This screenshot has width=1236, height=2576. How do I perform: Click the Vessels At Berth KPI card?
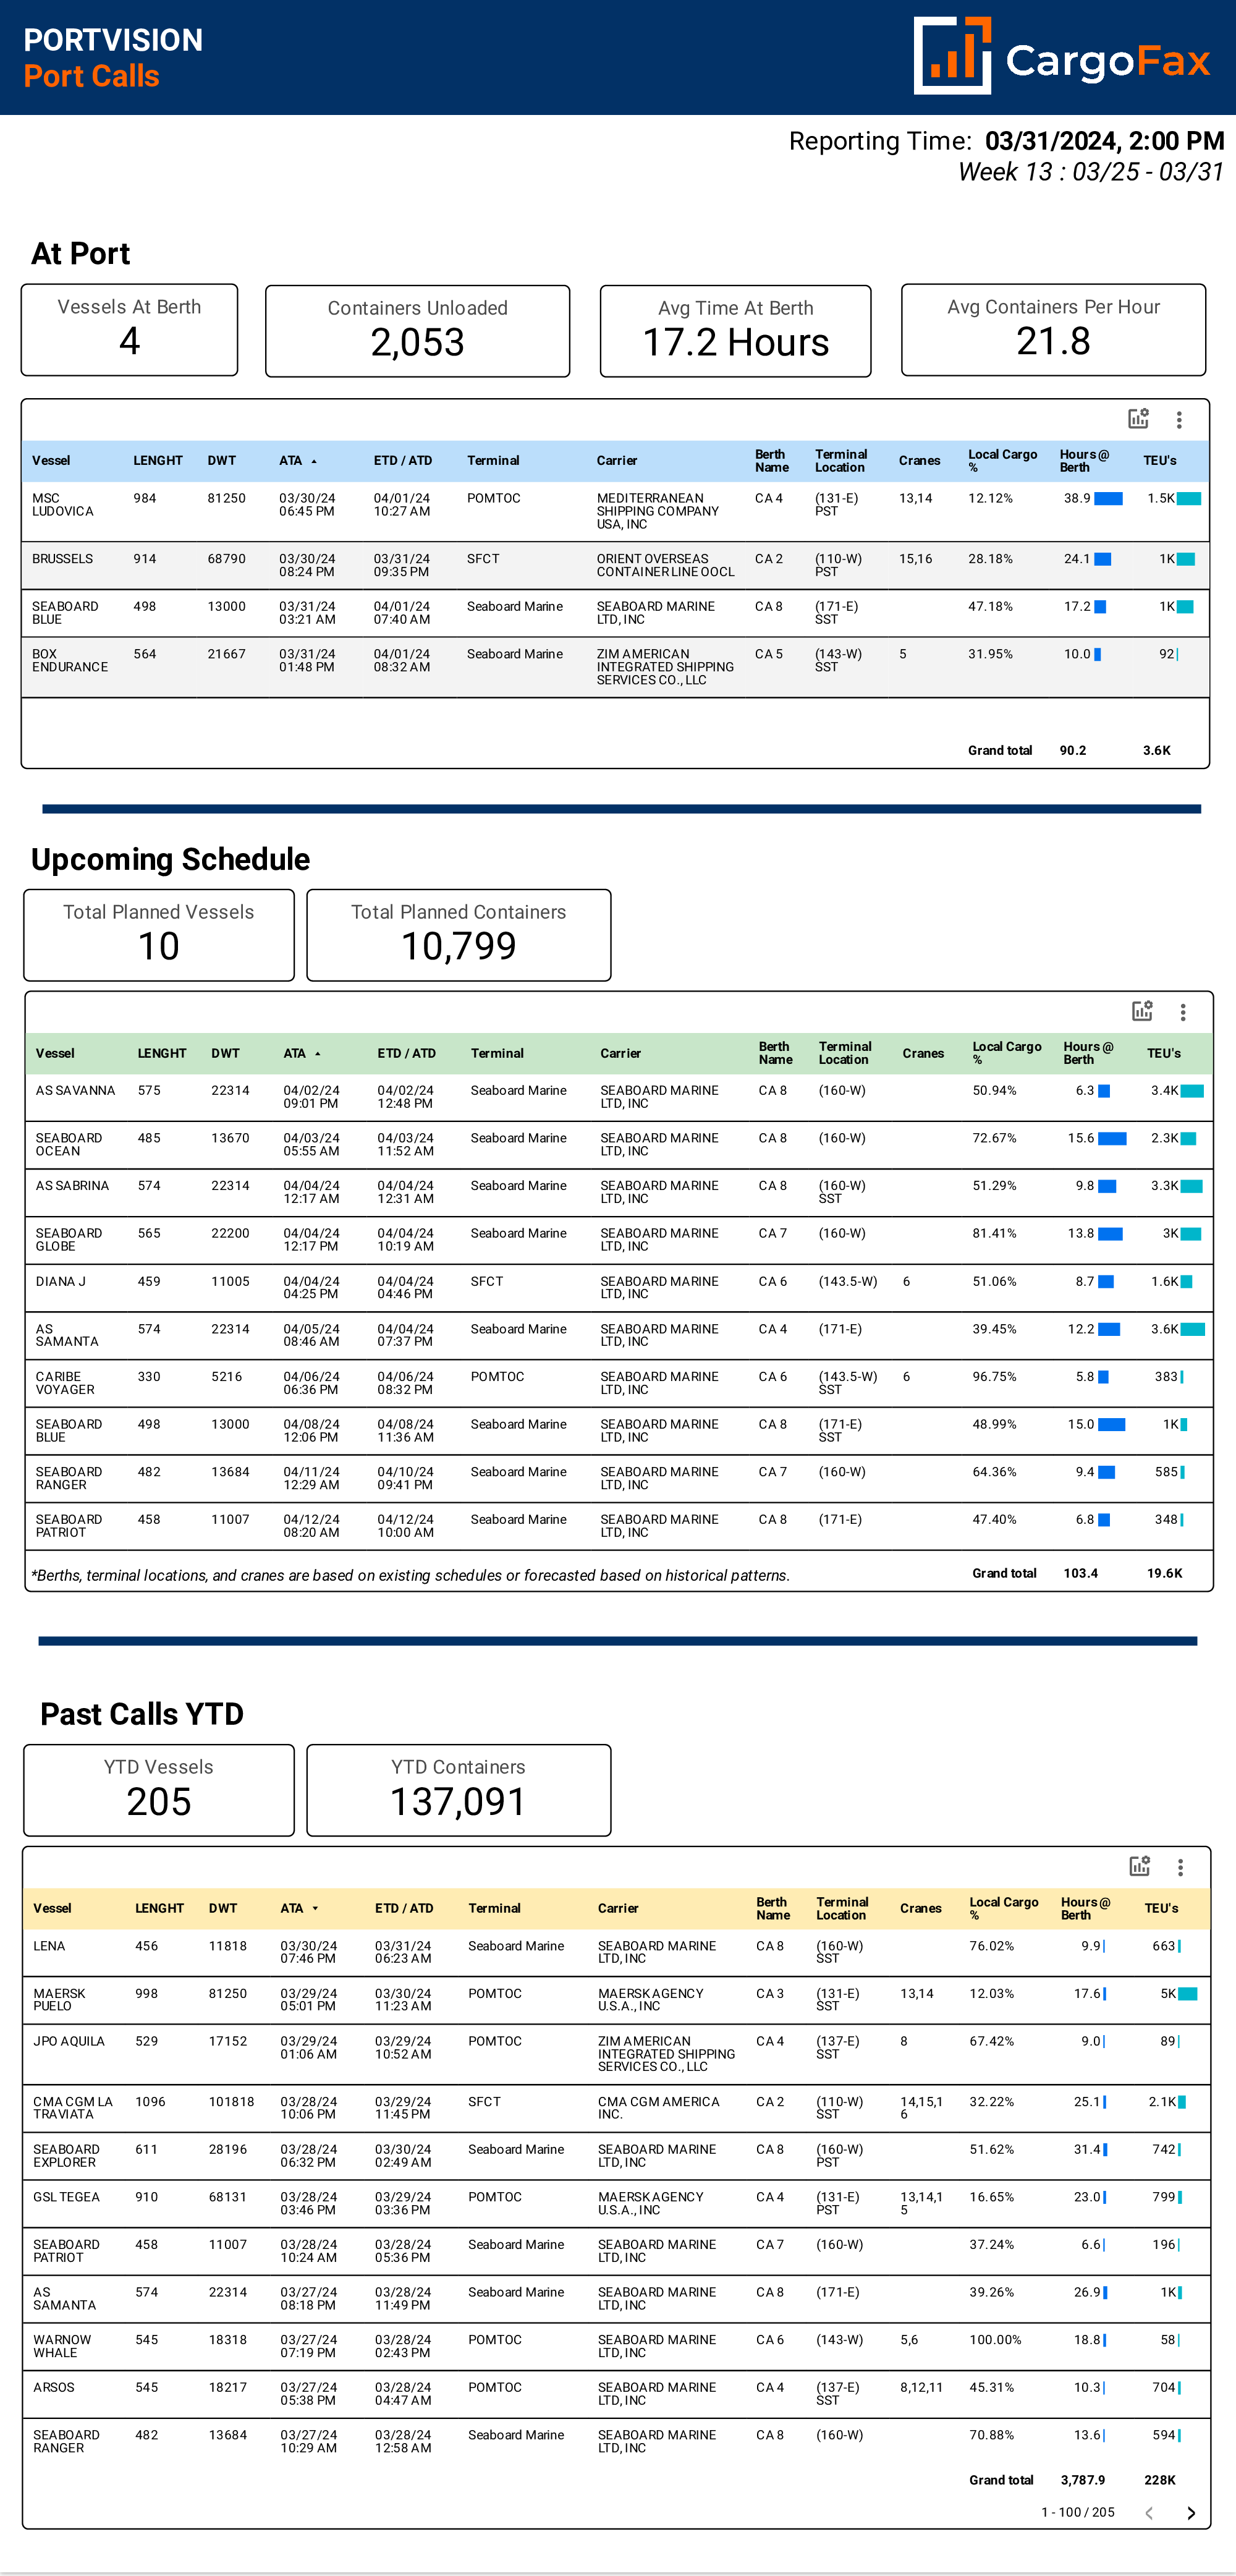[x=129, y=330]
